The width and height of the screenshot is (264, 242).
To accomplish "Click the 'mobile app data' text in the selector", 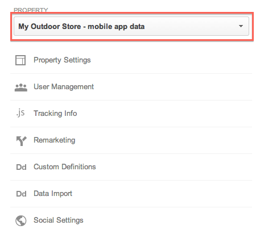I will tap(116, 27).
